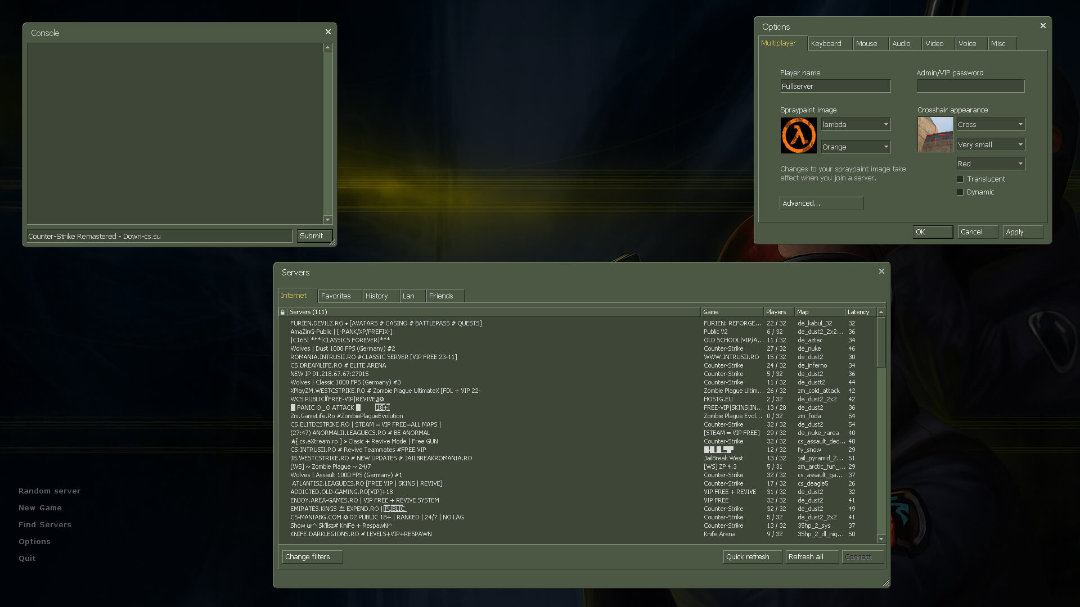This screenshot has height=607, width=1080.
Task: Open the Red crosshair color dropdown
Action: (991, 164)
